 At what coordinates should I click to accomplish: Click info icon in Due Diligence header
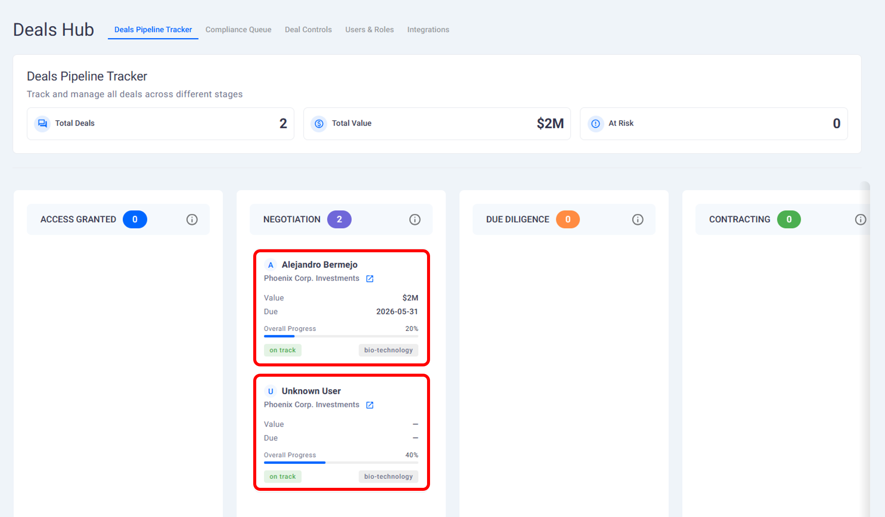pos(638,220)
